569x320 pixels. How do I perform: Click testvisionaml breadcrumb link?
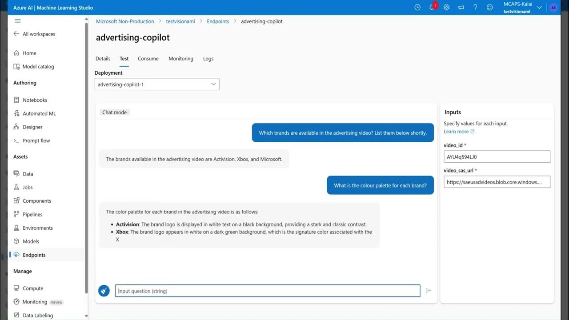coord(180,21)
